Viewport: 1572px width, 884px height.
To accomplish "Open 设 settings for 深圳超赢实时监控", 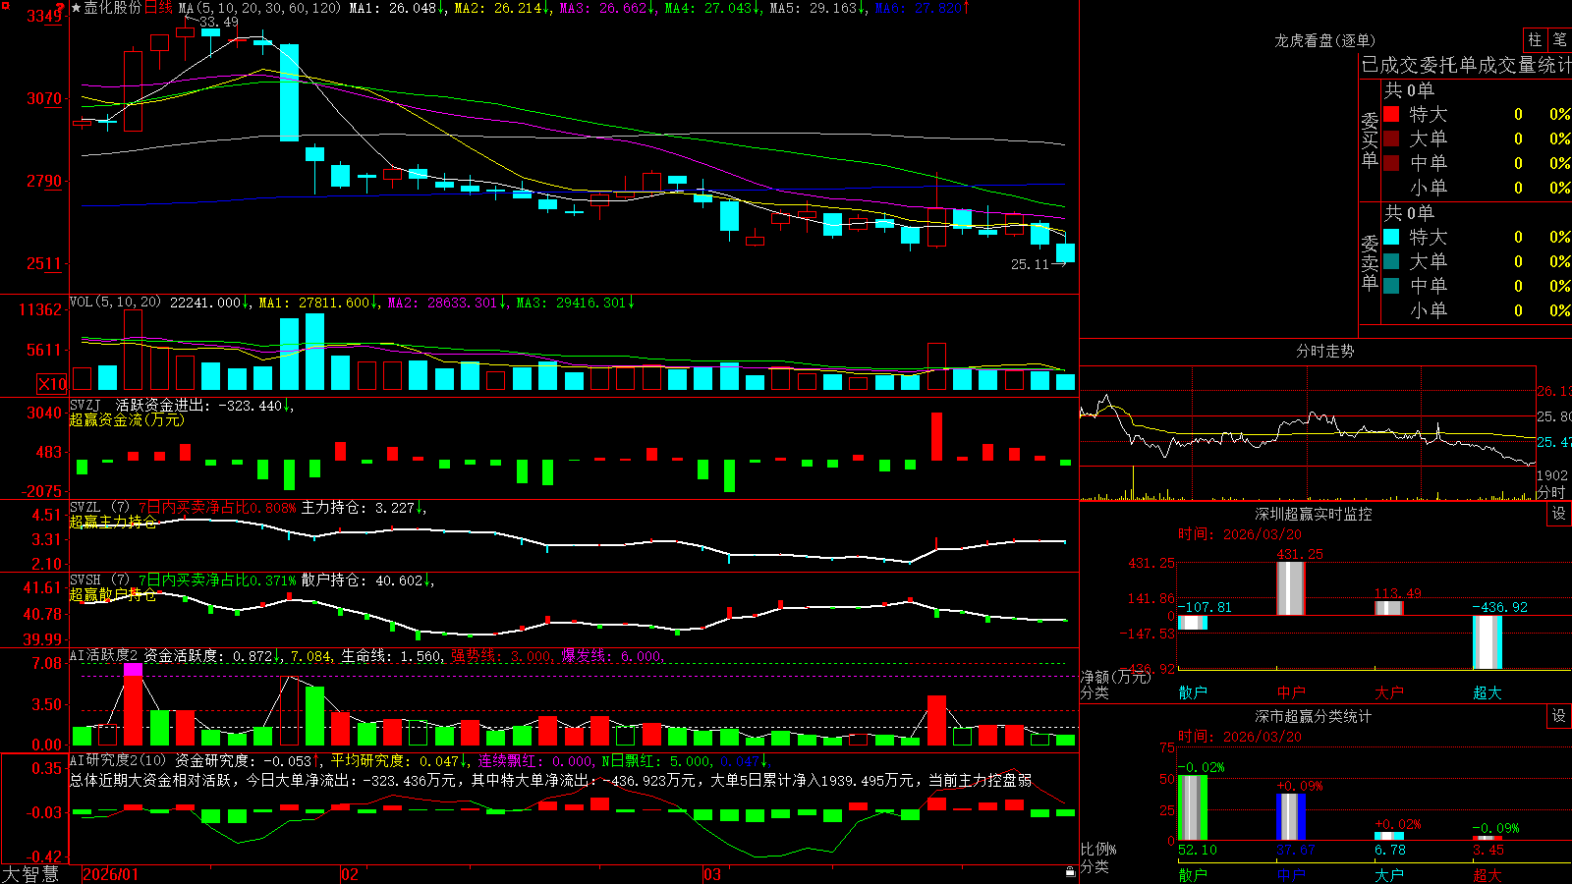I will (1559, 514).
